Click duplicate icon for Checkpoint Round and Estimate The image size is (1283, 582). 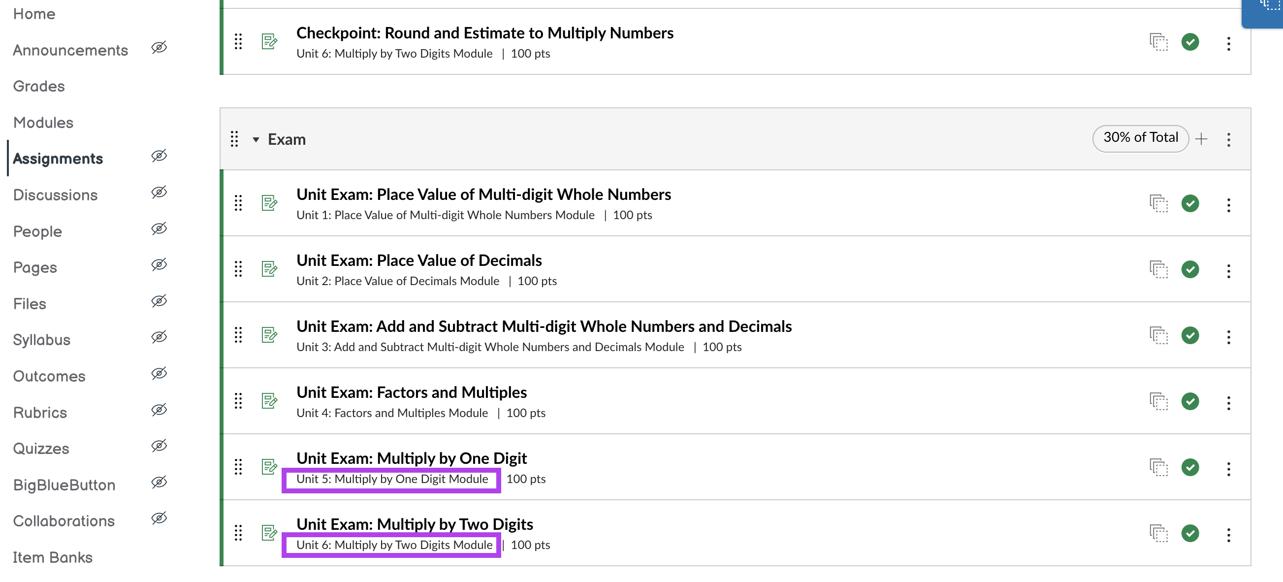point(1158,42)
